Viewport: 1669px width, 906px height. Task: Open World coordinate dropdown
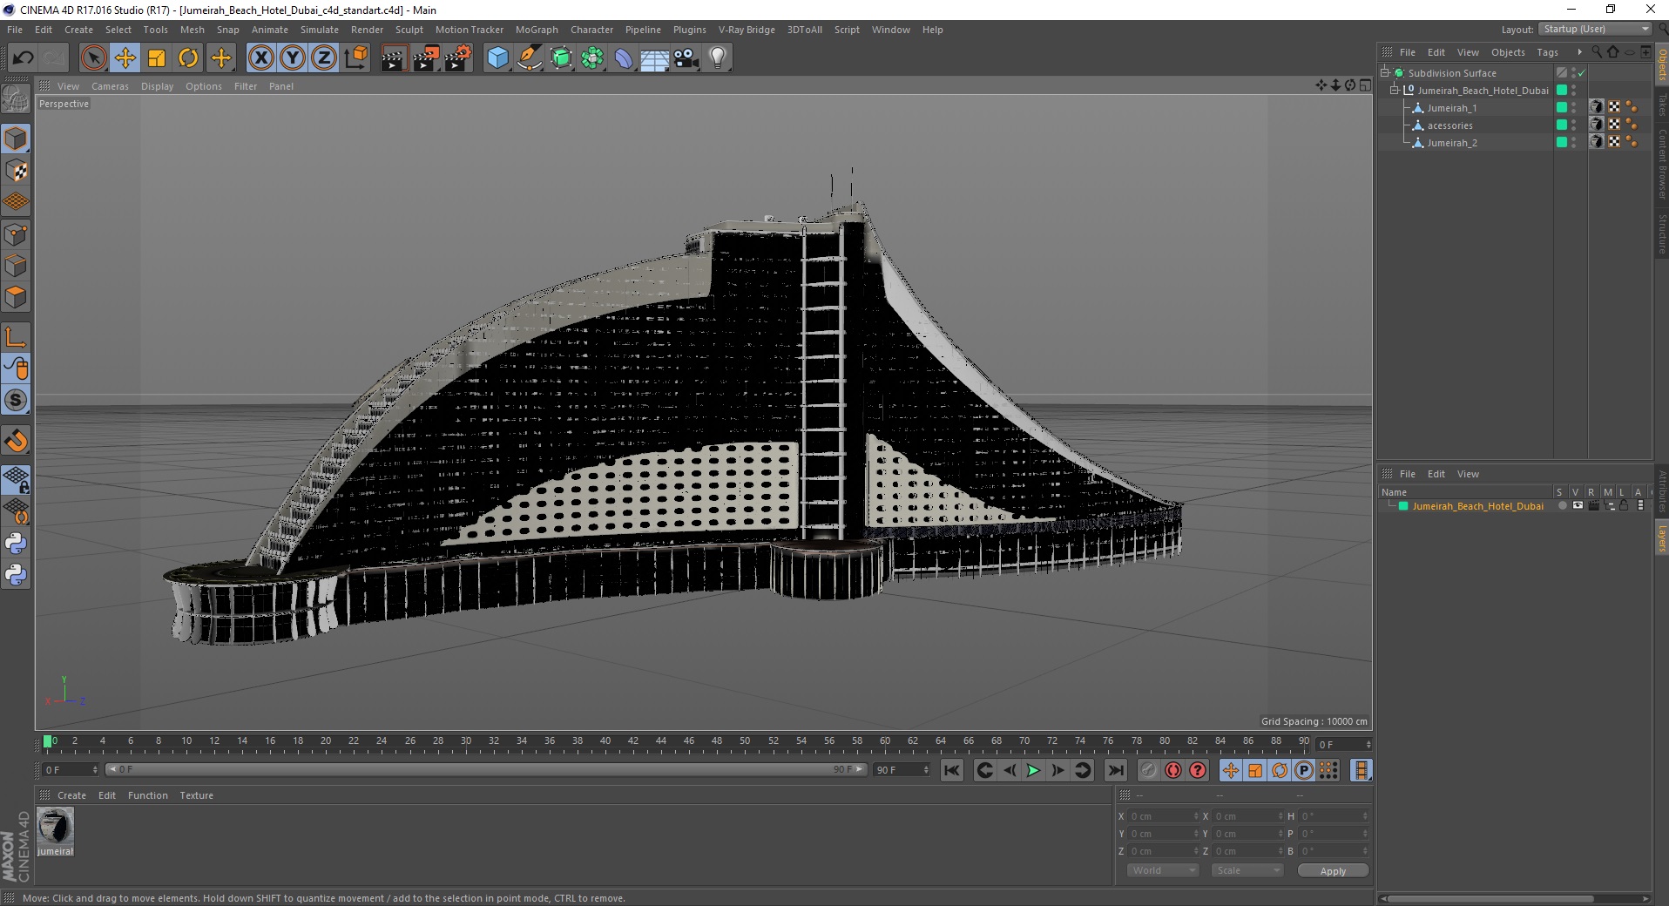point(1163,870)
